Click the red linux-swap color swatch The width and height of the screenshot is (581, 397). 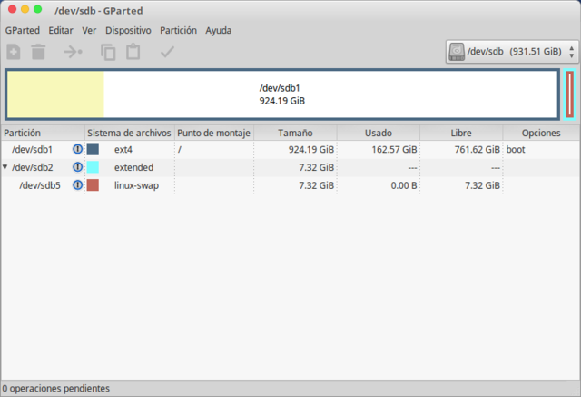[x=93, y=185]
